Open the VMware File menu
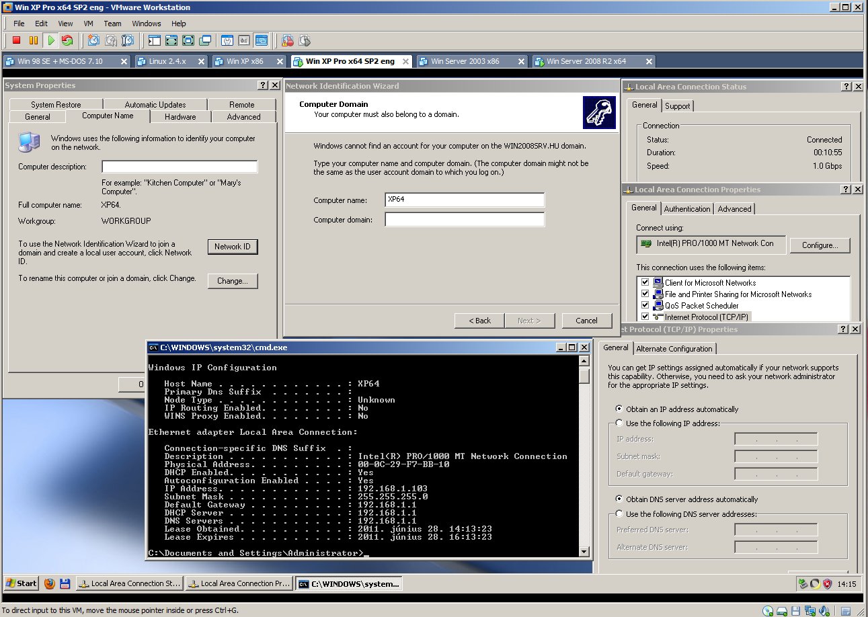The height and width of the screenshot is (617, 868). click(19, 24)
